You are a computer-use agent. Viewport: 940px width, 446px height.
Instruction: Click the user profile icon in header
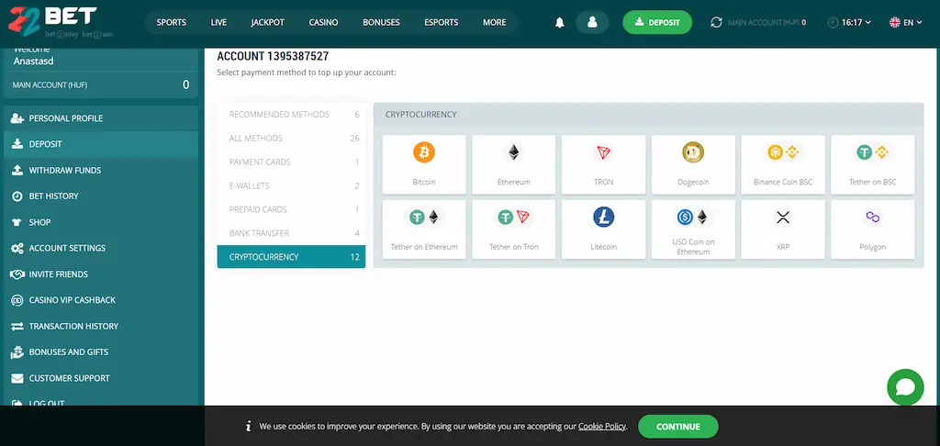click(x=592, y=22)
